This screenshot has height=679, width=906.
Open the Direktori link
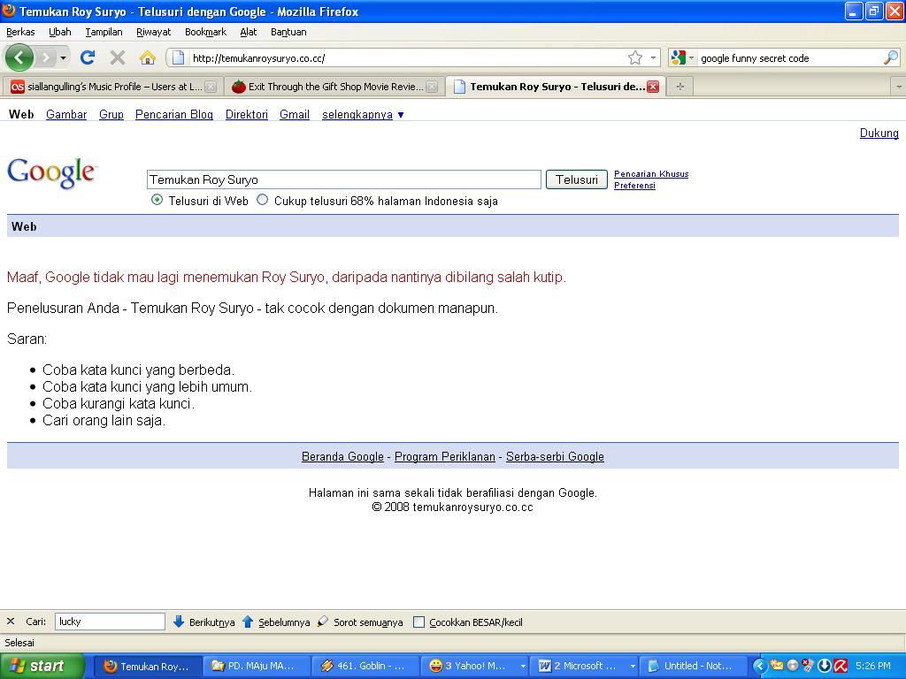pos(247,114)
